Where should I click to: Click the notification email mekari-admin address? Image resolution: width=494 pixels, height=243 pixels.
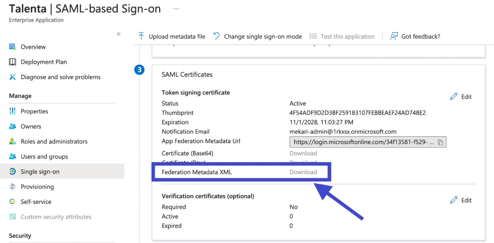click(343, 132)
